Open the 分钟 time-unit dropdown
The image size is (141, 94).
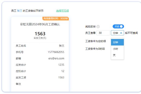click(x=117, y=33)
